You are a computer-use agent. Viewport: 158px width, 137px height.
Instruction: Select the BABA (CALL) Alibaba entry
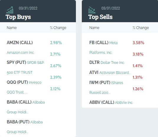click(26, 102)
